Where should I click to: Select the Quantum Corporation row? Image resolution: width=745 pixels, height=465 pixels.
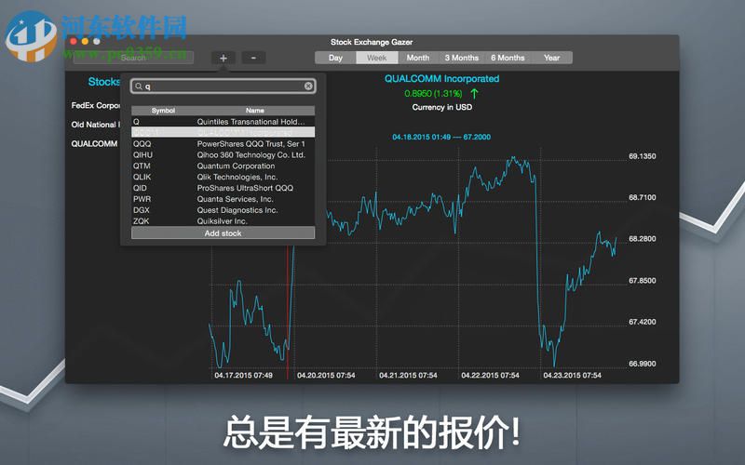[223, 166]
